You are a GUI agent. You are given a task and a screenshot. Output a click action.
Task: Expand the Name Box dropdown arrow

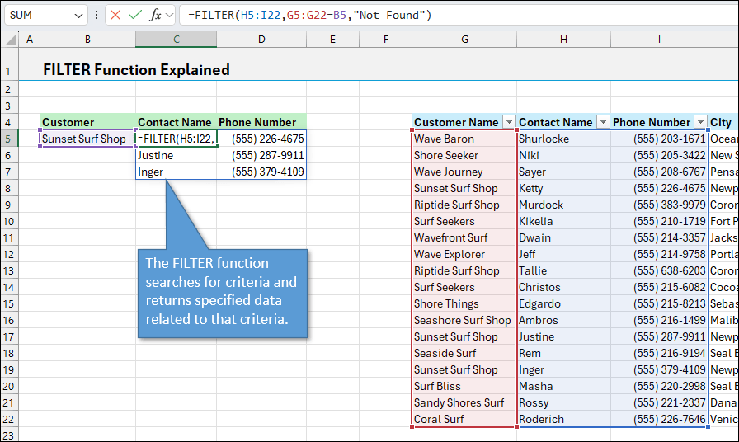78,15
